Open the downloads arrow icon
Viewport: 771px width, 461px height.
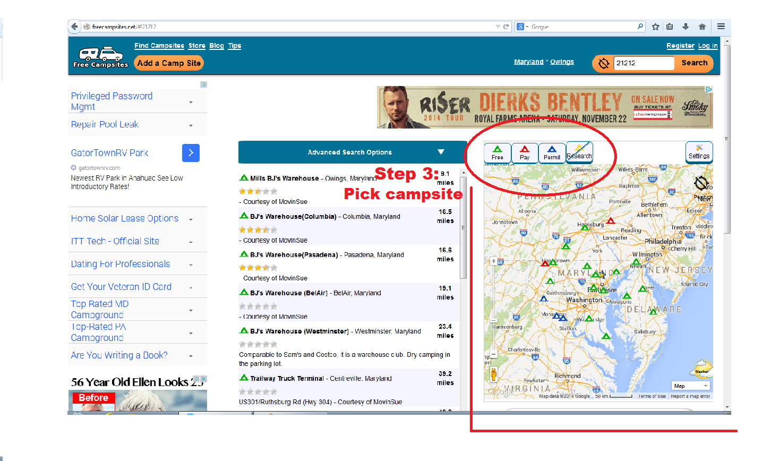686,27
